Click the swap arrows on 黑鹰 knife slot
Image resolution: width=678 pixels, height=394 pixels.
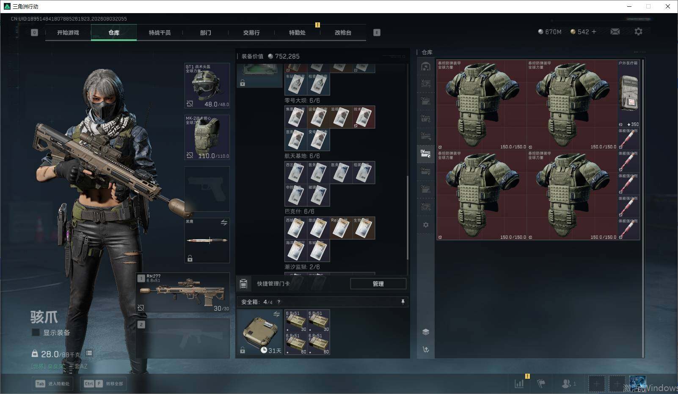click(224, 223)
